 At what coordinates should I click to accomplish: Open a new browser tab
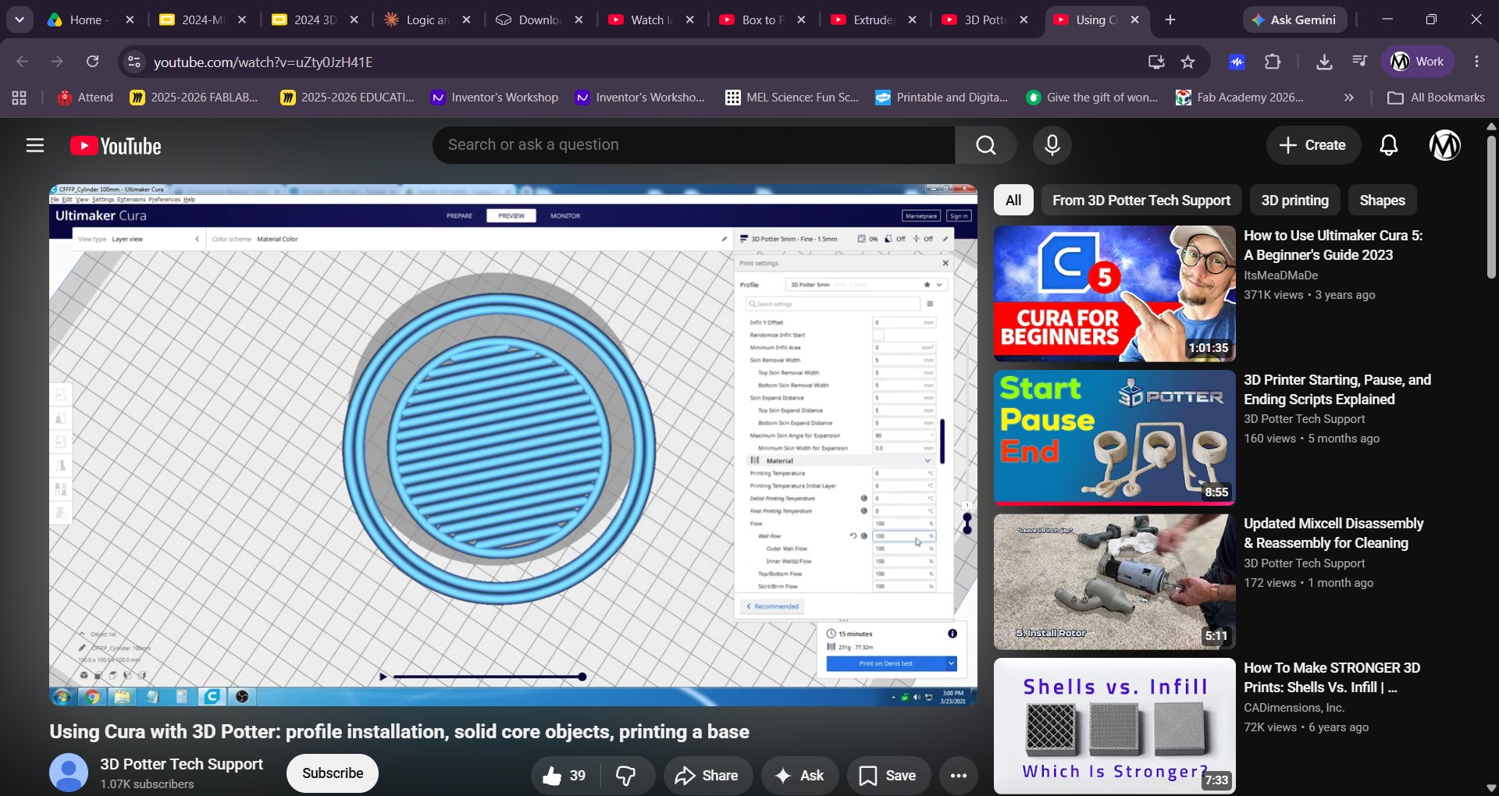pos(1170,20)
